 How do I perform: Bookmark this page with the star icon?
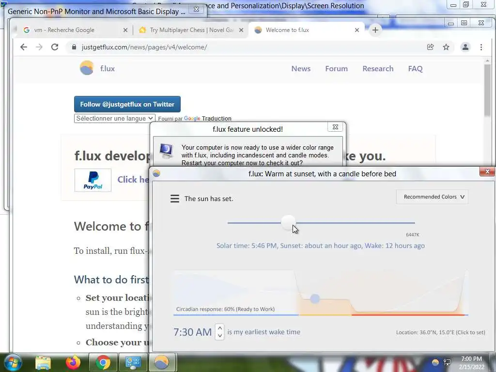(446, 47)
